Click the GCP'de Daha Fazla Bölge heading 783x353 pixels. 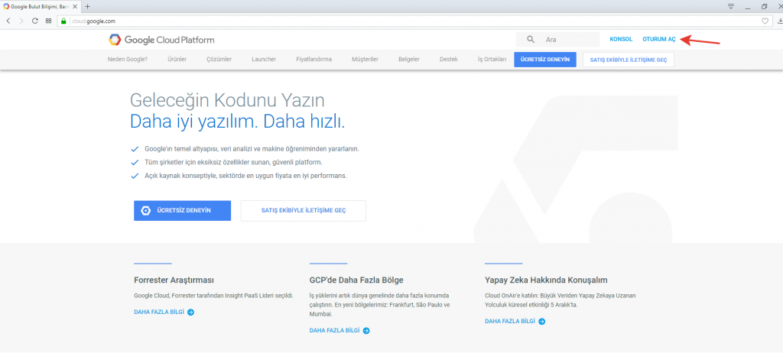[356, 280]
